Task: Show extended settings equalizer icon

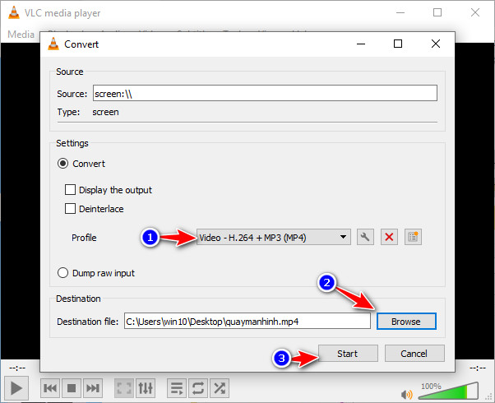Action: coord(146,388)
